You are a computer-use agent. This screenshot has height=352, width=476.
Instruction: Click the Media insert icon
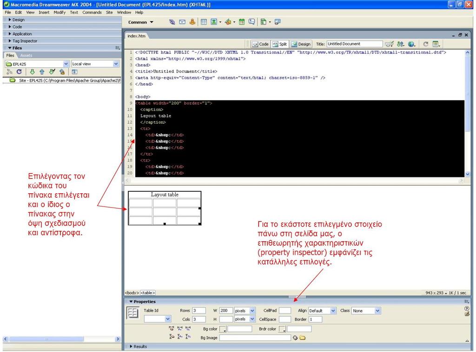point(228,22)
